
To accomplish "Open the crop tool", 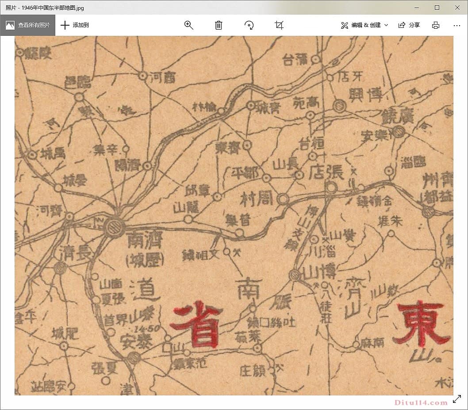I will (279, 25).
